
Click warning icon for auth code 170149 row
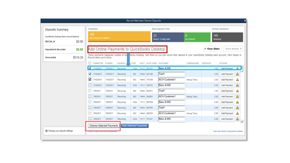[x=237, y=79]
